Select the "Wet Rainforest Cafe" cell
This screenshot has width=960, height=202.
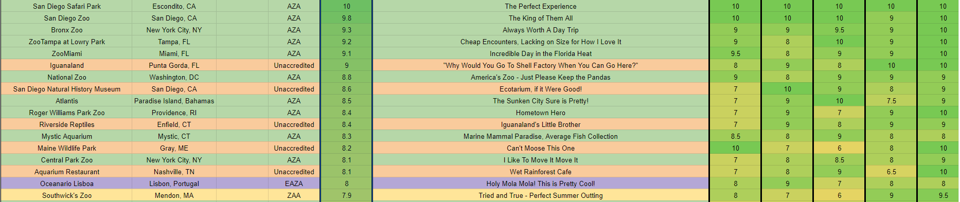(x=540, y=172)
